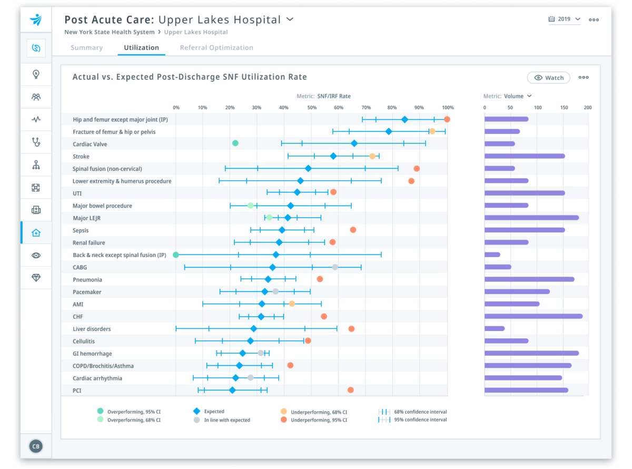
Task: Click the CB user avatar
Action: tap(36, 446)
